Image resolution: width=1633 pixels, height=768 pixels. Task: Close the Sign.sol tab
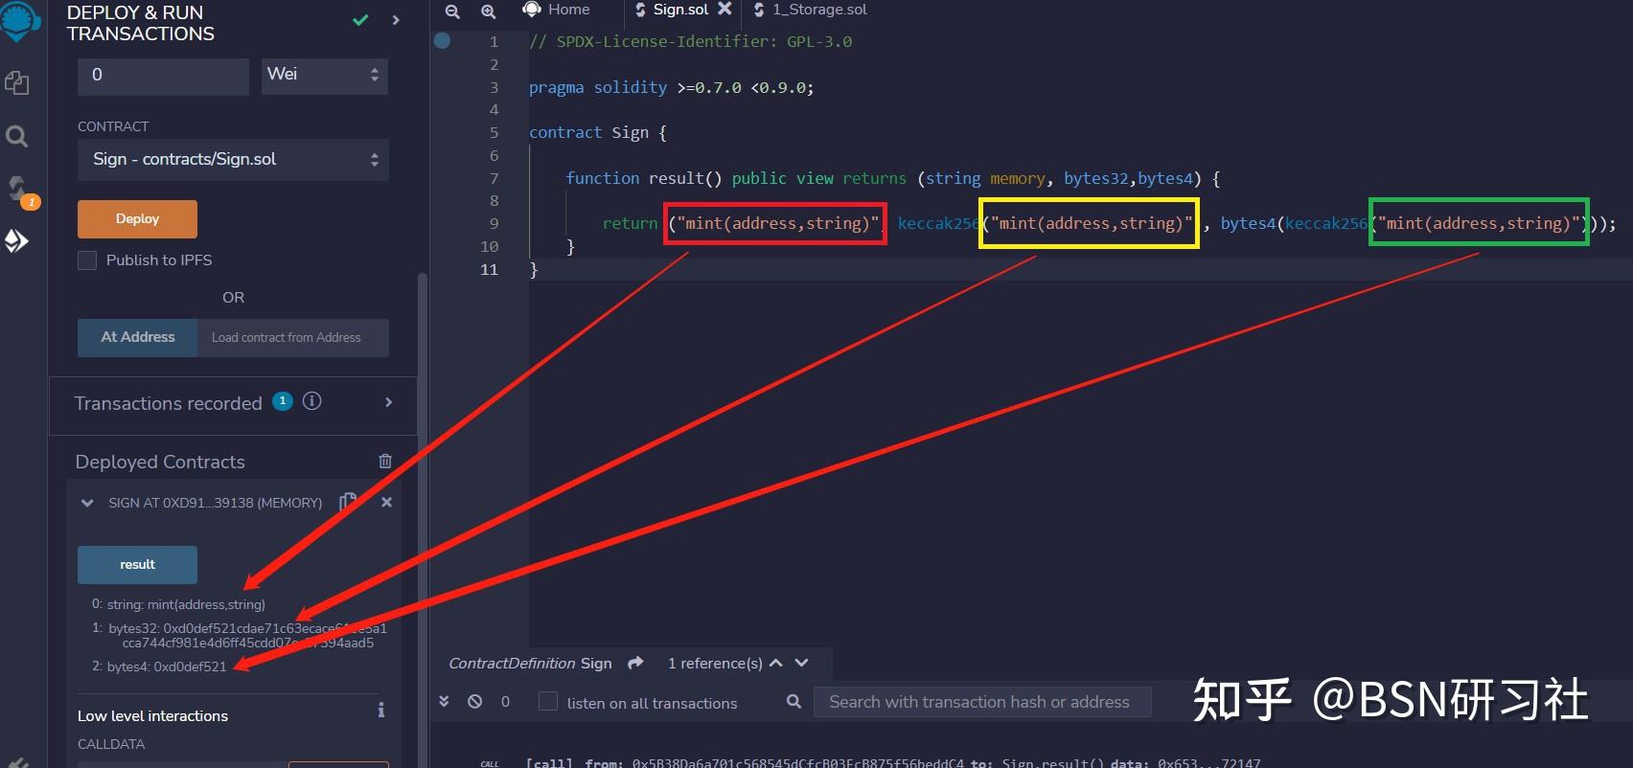[x=724, y=9]
